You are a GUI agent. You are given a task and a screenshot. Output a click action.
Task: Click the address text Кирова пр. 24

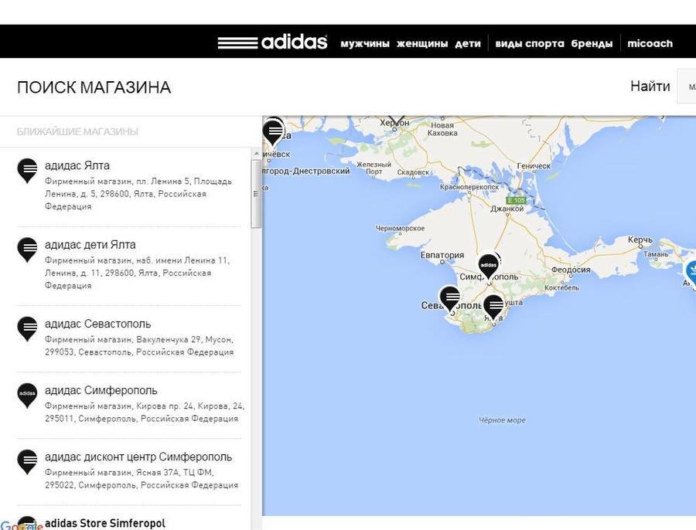click(145, 413)
